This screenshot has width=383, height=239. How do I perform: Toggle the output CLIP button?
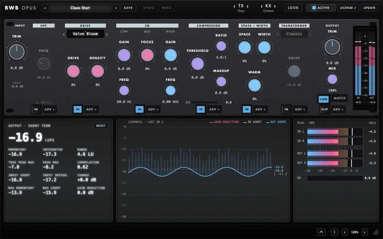coord(325,109)
